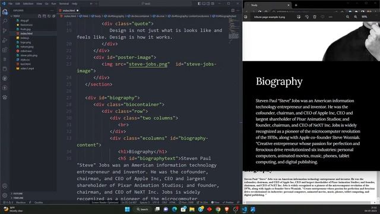This screenshot has height=214, width=380.
Task: Open favicon.ico in Explorer
Action: point(26,25)
